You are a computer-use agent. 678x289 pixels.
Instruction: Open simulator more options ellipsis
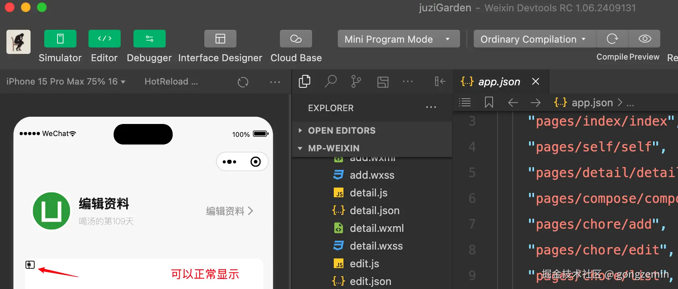[x=275, y=82]
